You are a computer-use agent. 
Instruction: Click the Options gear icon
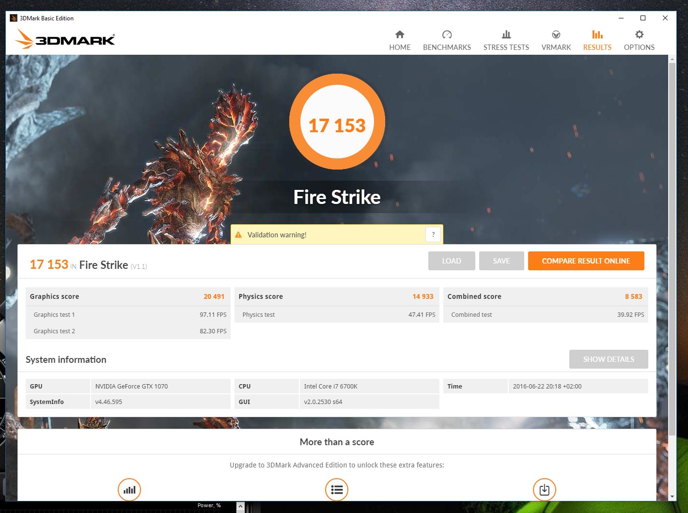[640, 34]
